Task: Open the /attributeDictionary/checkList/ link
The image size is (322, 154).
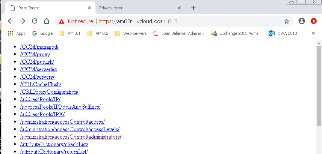Action: (x=54, y=144)
